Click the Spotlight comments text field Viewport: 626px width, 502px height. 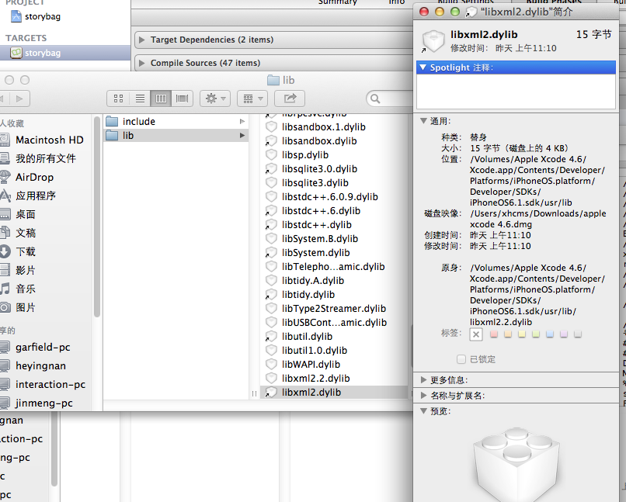click(516, 92)
